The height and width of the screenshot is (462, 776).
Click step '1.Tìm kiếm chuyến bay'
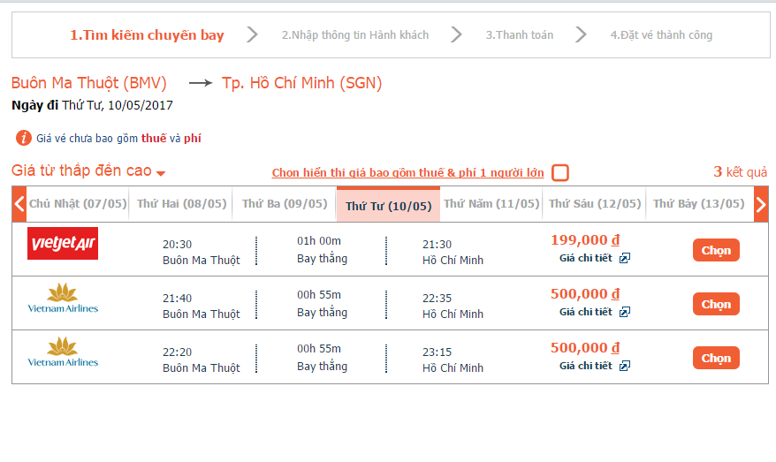pyautogui.click(x=147, y=35)
